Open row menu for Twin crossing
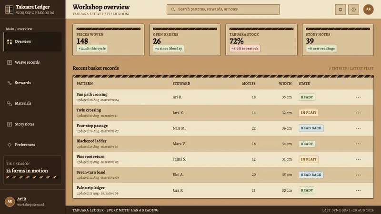 coord(359,113)
